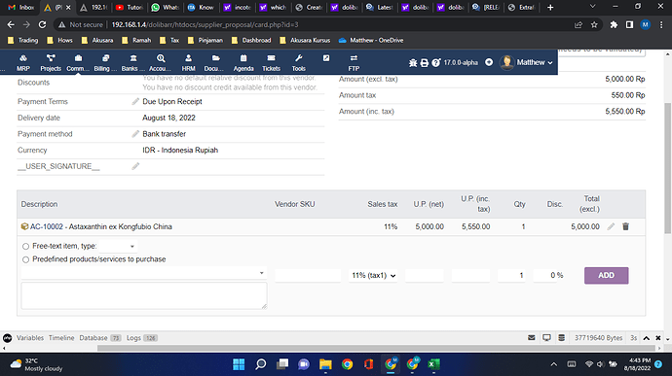Close the debug bar with X
The height and width of the screenshot is (376, 672).
(658, 338)
